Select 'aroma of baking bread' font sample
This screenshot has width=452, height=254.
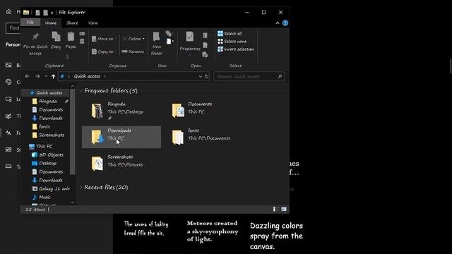[x=146, y=229]
